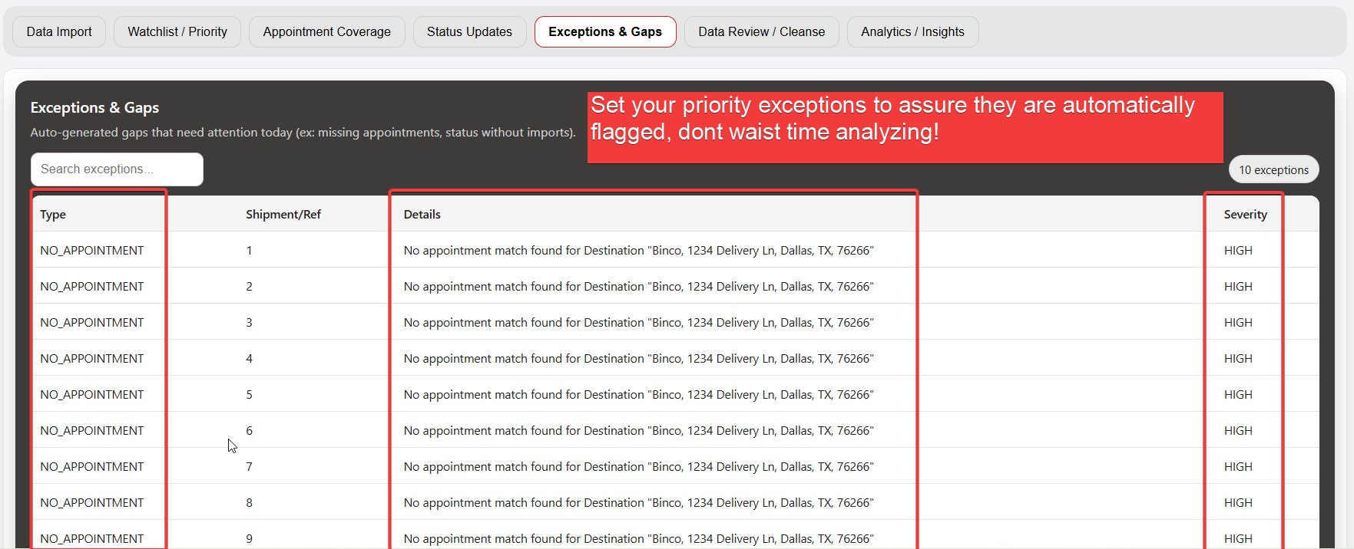The image size is (1354, 549).
Task: Click details text for shipment 9
Action: click(639, 538)
